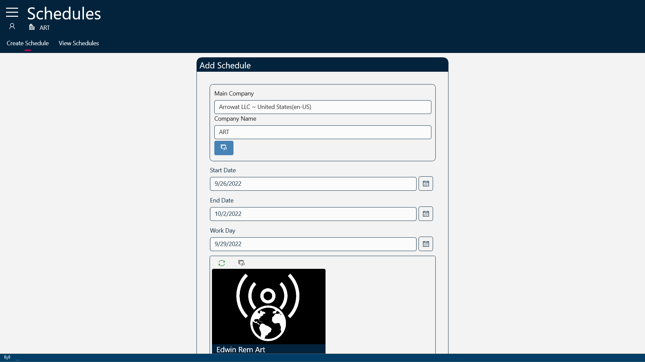
Task: Click the Start Date field showing 9/26/2022
Action: [x=313, y=184]
